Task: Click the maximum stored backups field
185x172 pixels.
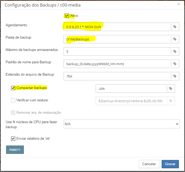Action: click(x=117, y=51)
